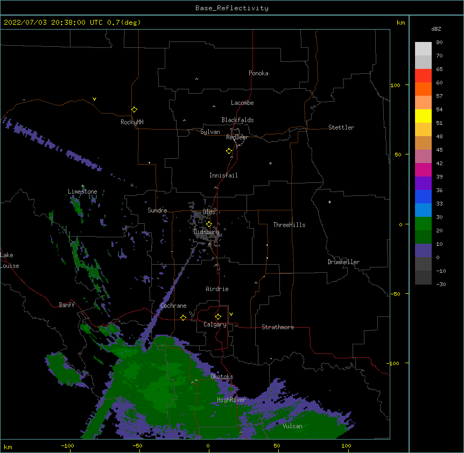Click the yellow marker near RockyMH

point(135,109)
